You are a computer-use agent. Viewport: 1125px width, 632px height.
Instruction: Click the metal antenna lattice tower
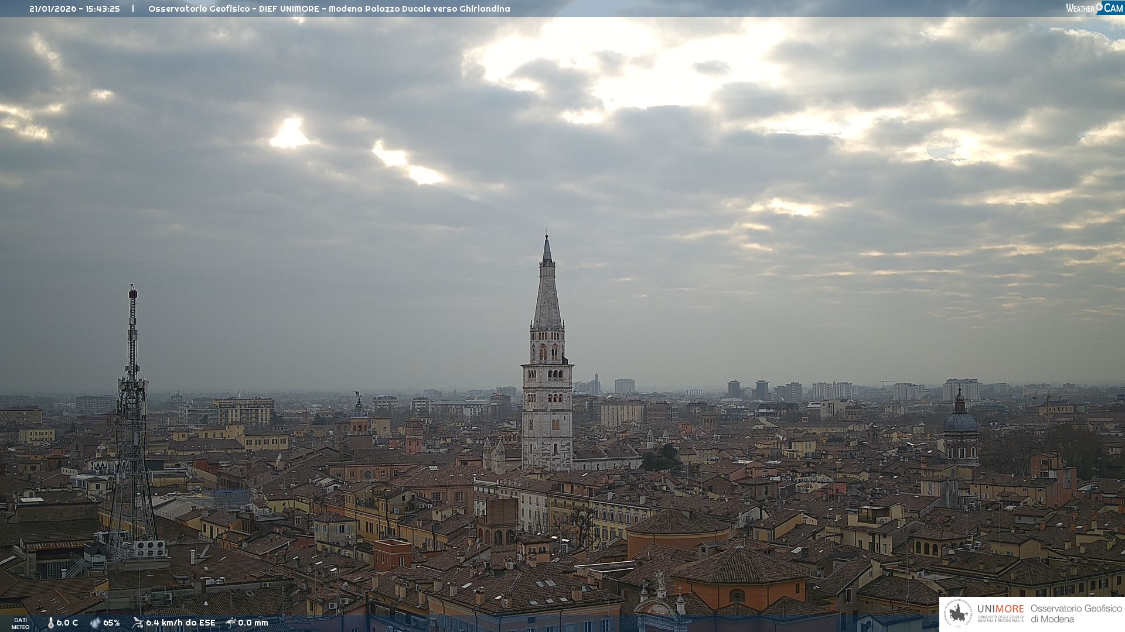132,421
